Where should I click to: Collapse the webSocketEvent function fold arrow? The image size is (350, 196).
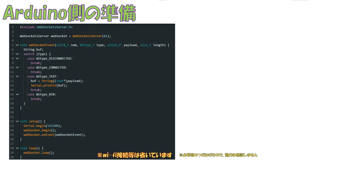[x=17, y=45]
